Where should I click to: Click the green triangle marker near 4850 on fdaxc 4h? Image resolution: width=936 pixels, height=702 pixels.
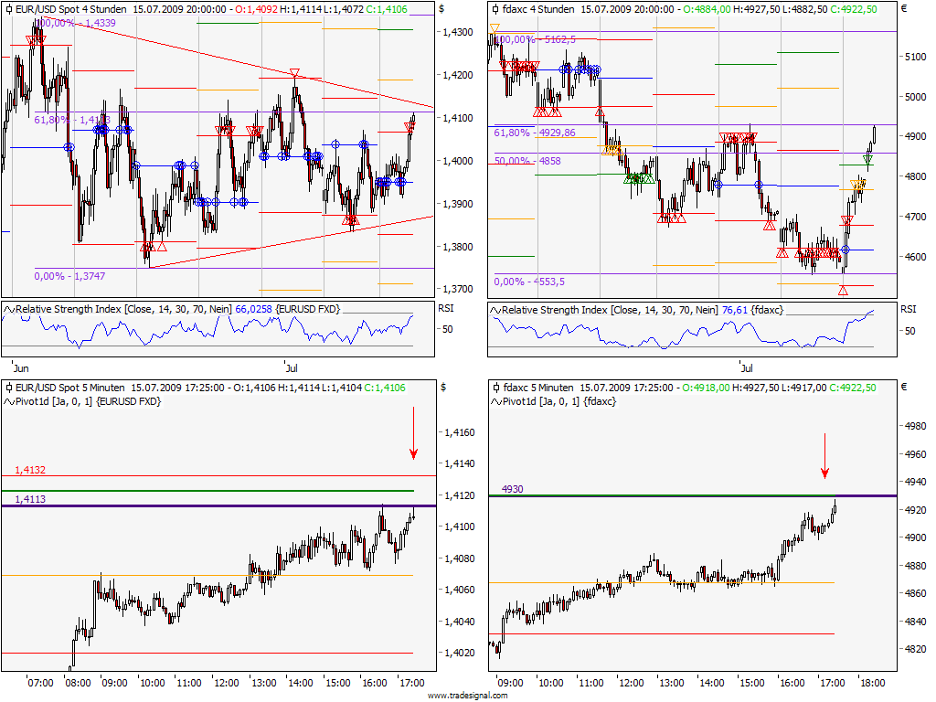[x=868, y=159]
